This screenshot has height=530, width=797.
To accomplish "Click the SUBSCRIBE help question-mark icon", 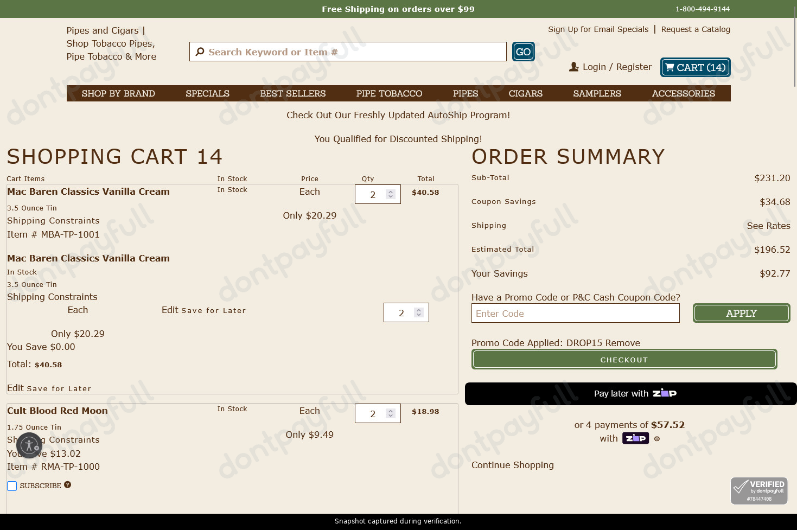I will click(x=67, y=485).
